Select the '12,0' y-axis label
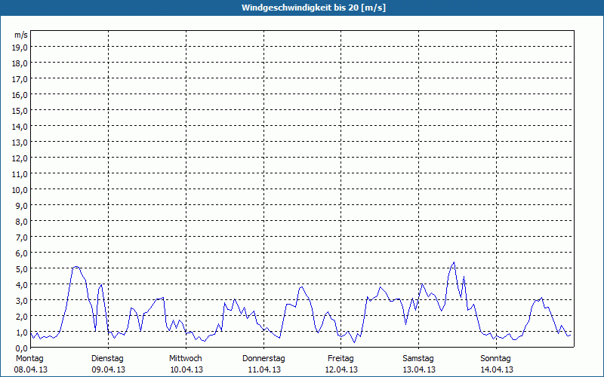The height and width of the screenshot is (377, 604). pyautogui.click(x=20, y=158)
